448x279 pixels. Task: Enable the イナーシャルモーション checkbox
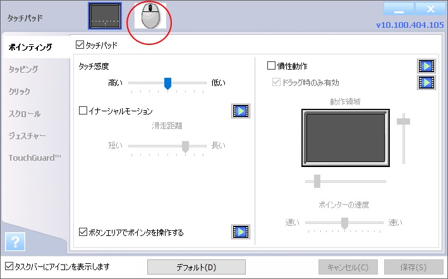[83, 111]
